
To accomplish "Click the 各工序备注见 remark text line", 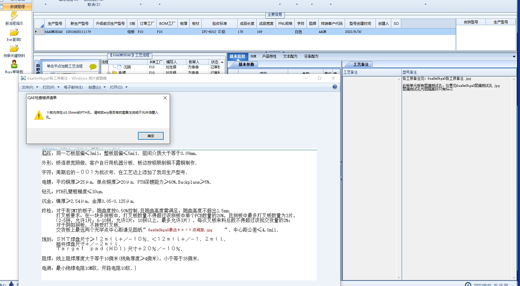I will tap(437, 78).
